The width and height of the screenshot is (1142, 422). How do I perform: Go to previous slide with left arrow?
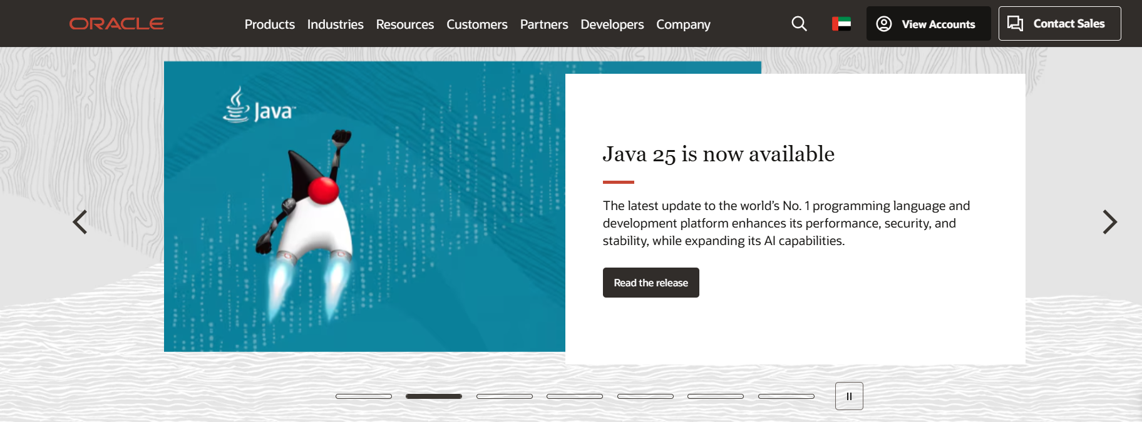80,222
